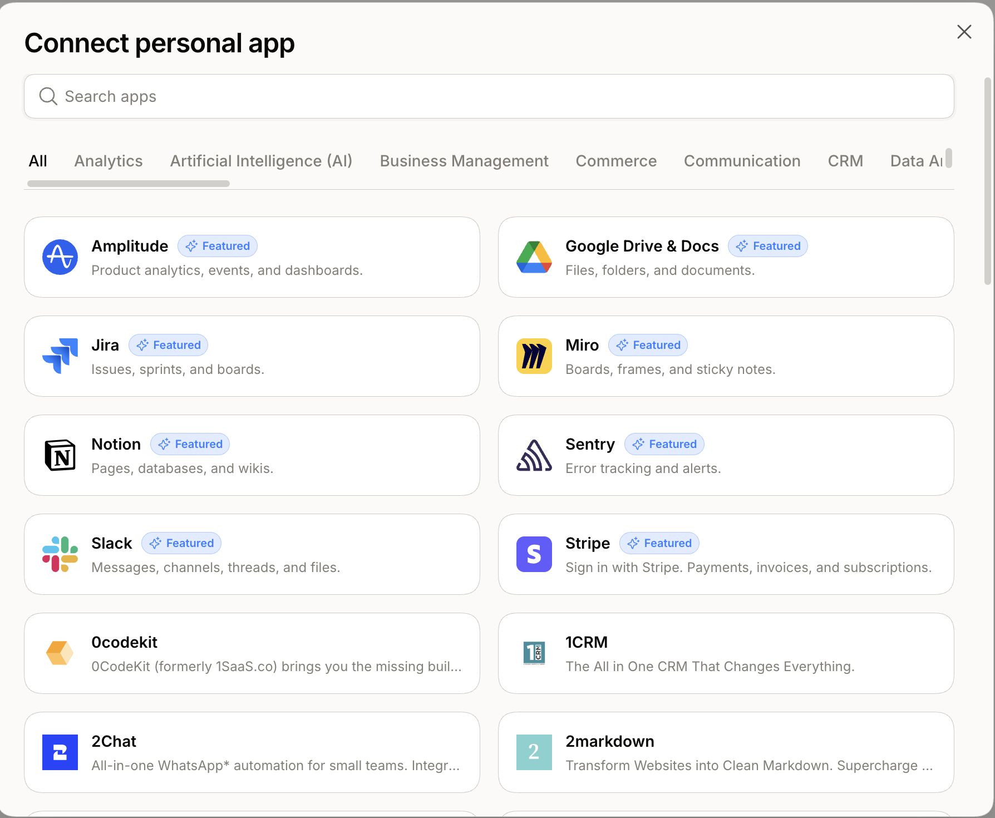
Task: Click the purple Stripe logo
Action: tap(534, 554)
